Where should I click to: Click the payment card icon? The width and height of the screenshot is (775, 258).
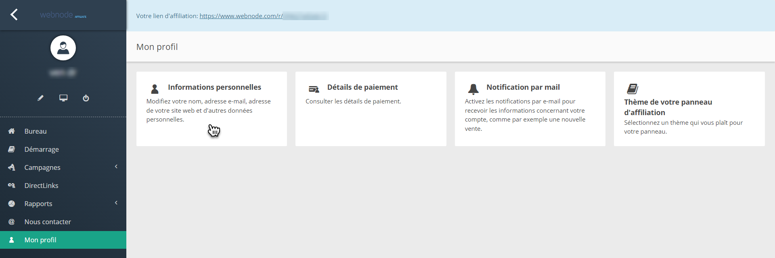[x=314, y=89]
